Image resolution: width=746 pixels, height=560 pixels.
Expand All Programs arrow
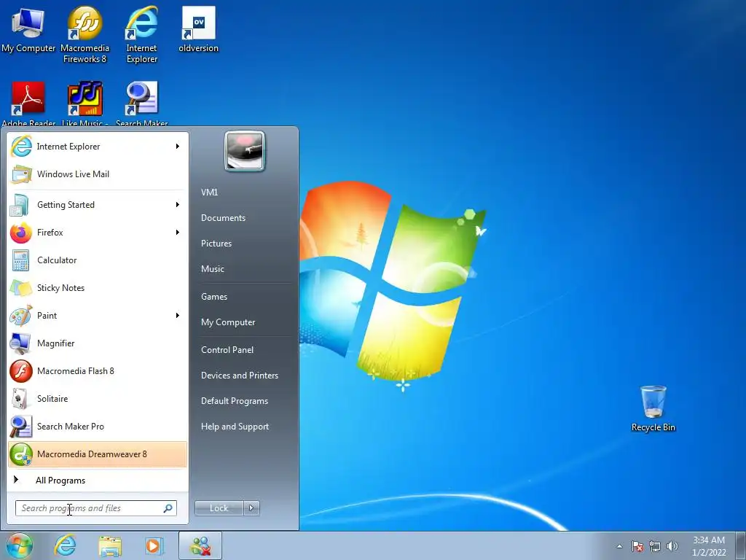16,480
